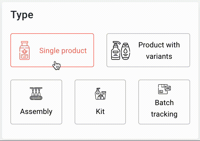Click the cosmetics set Kit icon
The width and height of the screenshot is (200, 141).
point(100,94)
